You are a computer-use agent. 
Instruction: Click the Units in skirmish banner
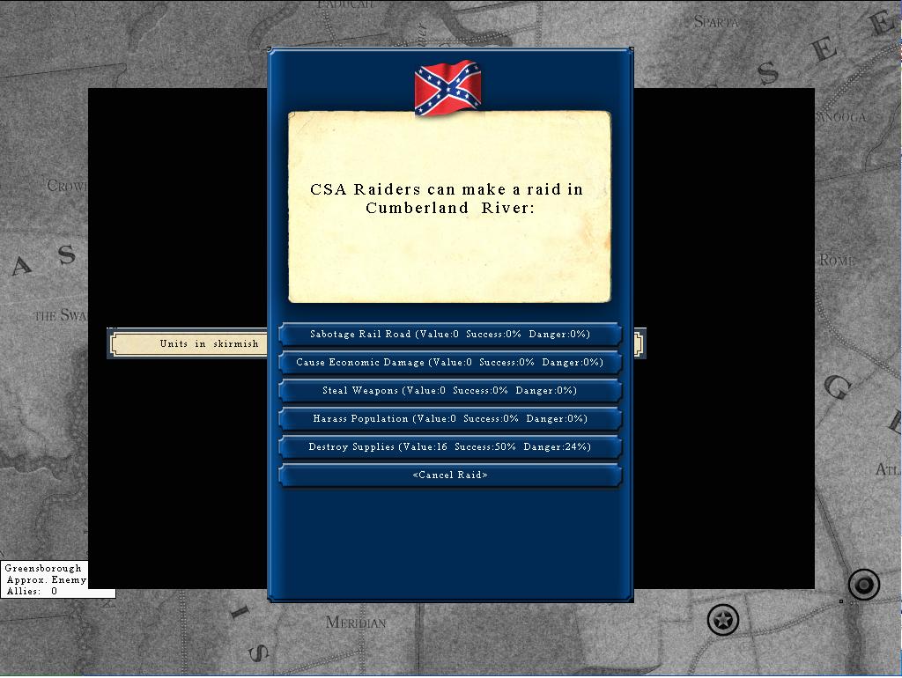click(x=189, y=344)
